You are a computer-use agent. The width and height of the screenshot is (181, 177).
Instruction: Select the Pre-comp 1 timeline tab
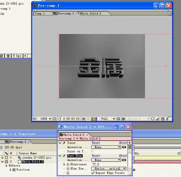click(x=17, y=142)
